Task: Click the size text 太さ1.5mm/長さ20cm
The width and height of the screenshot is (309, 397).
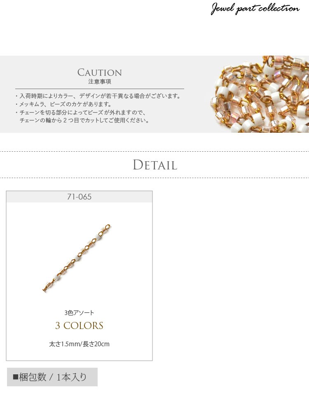Action: 79,344
